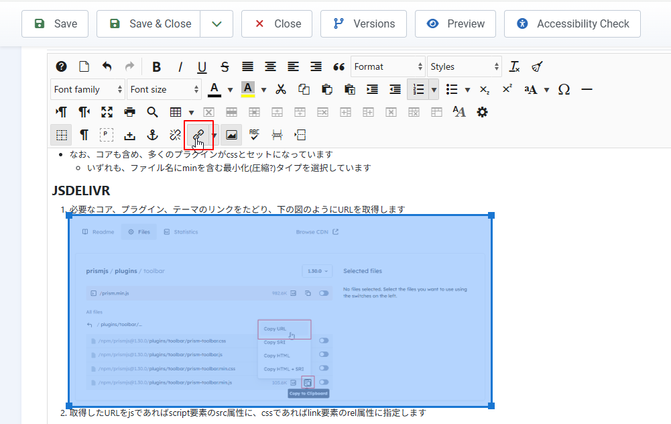Viewport: 671px width, 424px height.
Task: Run the Accessibility Check
Action: click(572, 24)
